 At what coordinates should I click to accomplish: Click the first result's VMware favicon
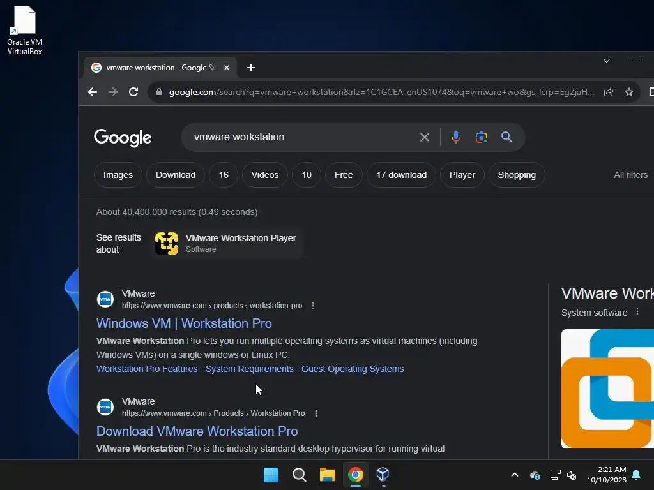pyautogui.click(x=105, y=299)
